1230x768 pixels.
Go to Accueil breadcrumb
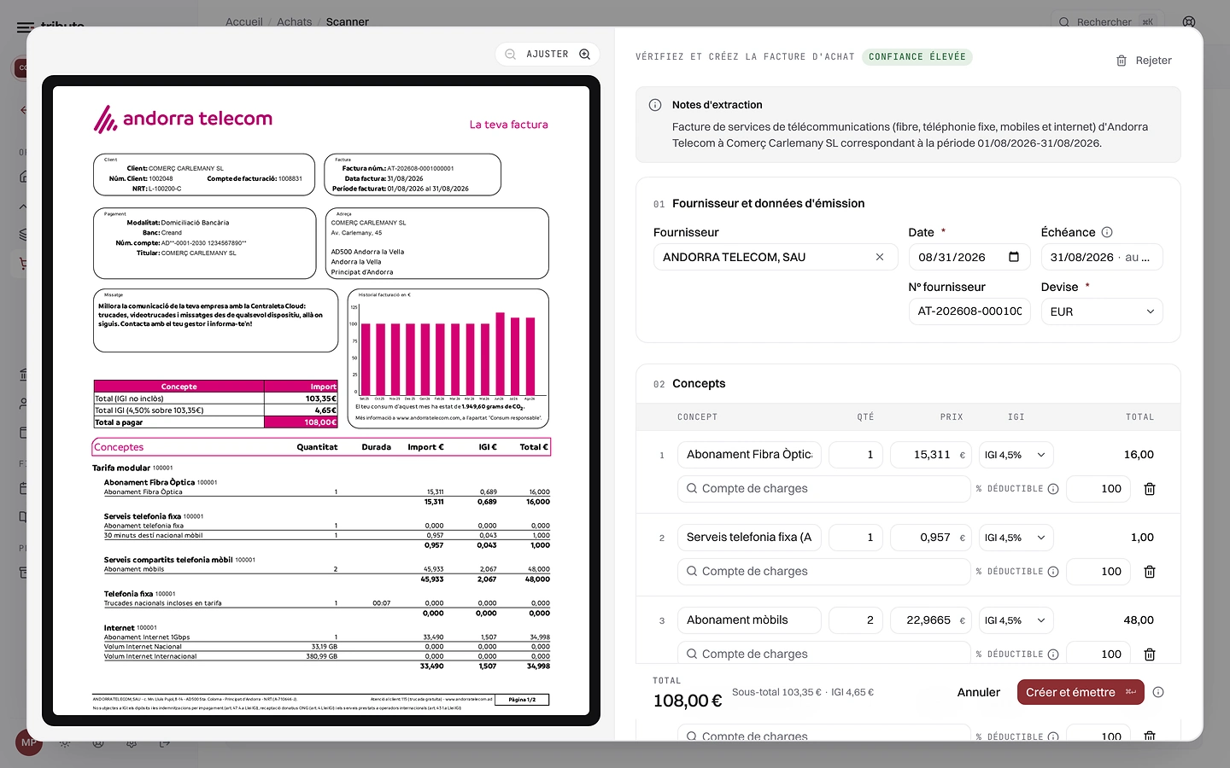point(243,22)
